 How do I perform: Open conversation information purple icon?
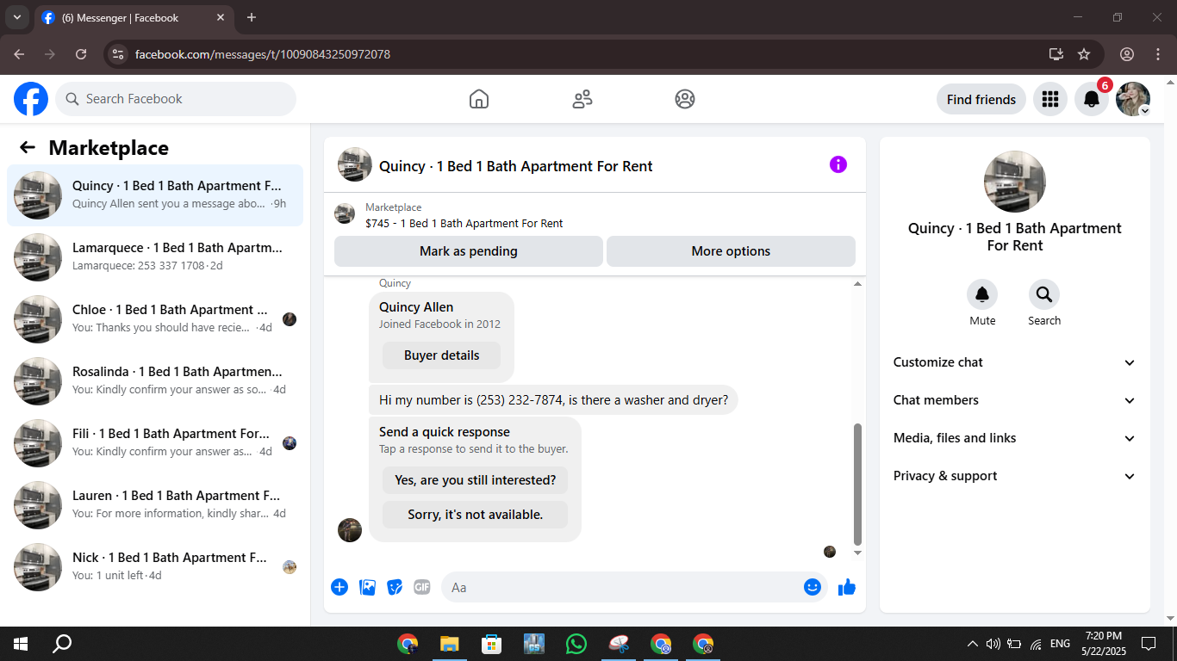click(x=838, y=164)
